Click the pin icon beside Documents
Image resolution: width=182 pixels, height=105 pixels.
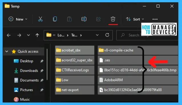coord(42,80)
